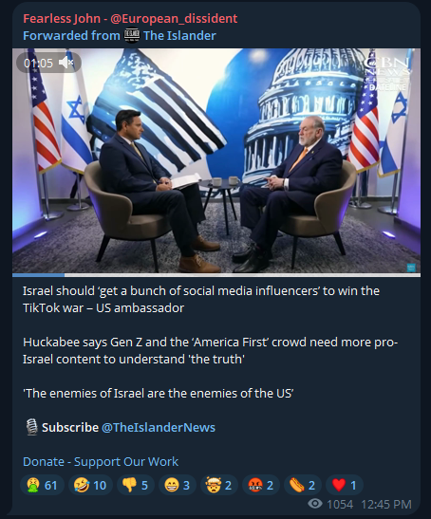
Task: Choose the angry cursing face reaction
Action: tap(261, 485)
